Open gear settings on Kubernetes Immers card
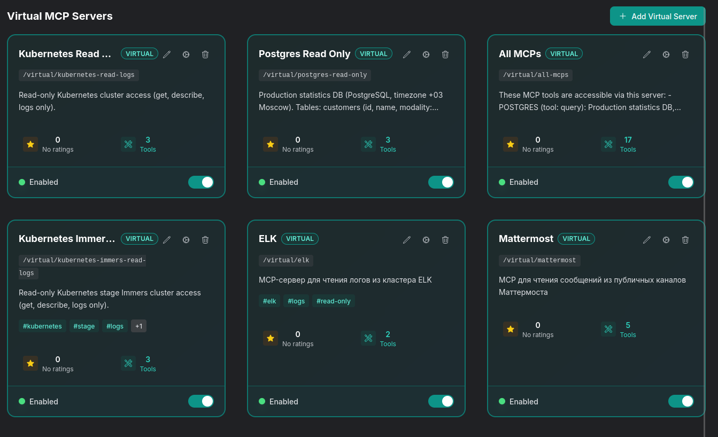Image resolution: width=718 pixels, height=437 pixels. pyautogui.click(x=186, y=240)
